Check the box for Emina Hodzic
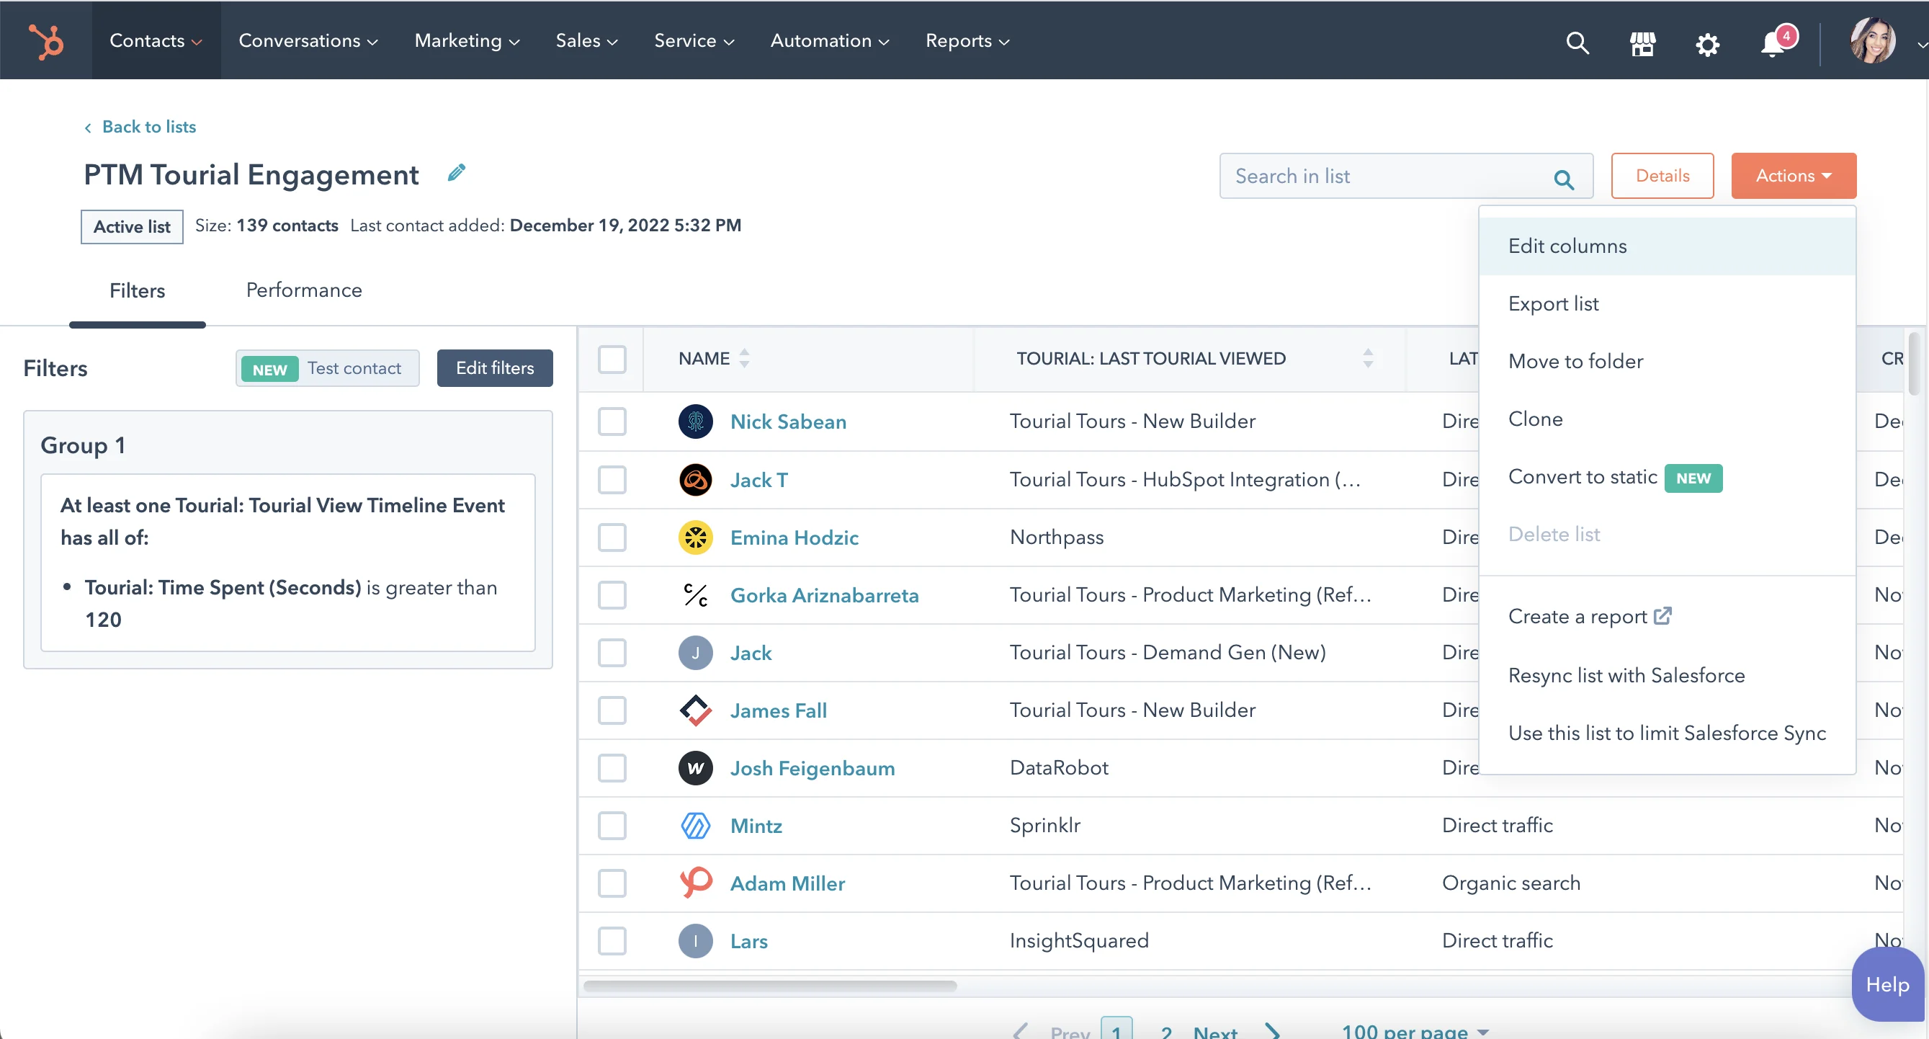The width and height of the screenshot is (1929, 1039). tap(612, 537)
